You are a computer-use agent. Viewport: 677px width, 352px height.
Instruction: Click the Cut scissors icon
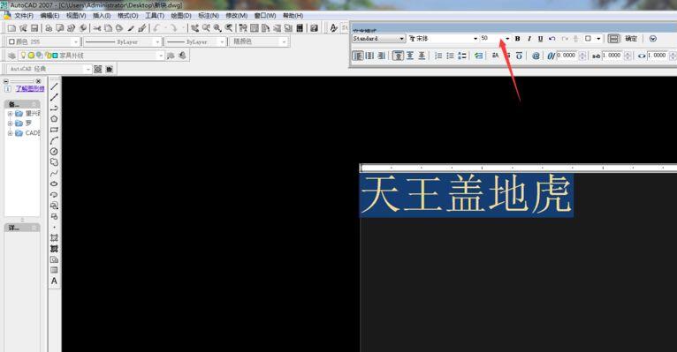(x=96, y=28)
